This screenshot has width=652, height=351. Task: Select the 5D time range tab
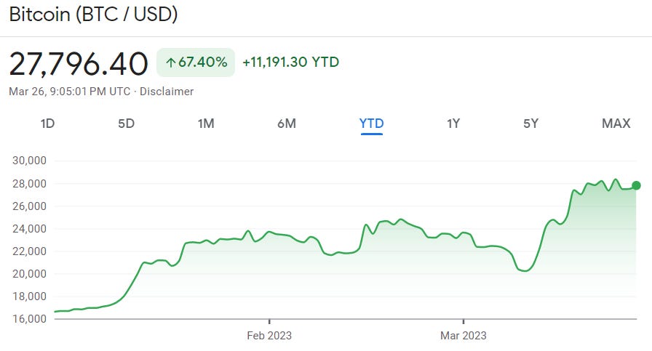(127, 124)
